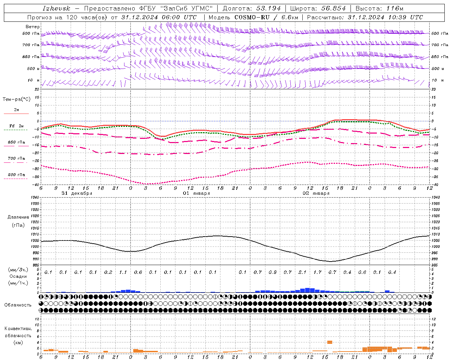Click the "Осадки" precipitation label
The image size is (450, 360).
click(x=18, y=276)
